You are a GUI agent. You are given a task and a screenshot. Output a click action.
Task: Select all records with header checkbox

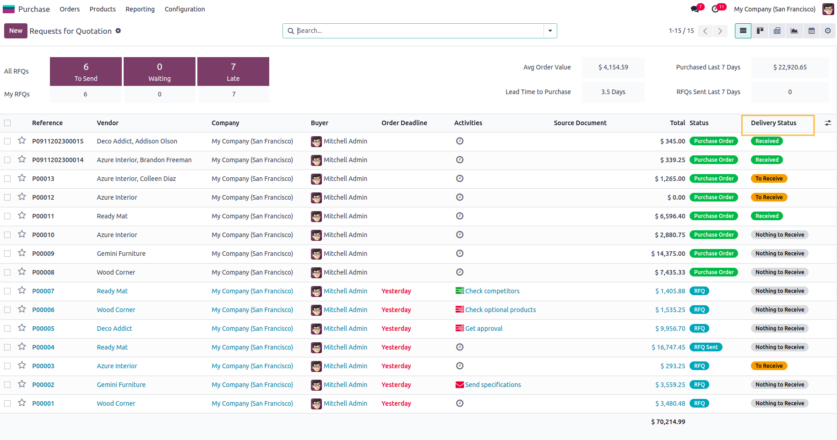coord(7,123)
